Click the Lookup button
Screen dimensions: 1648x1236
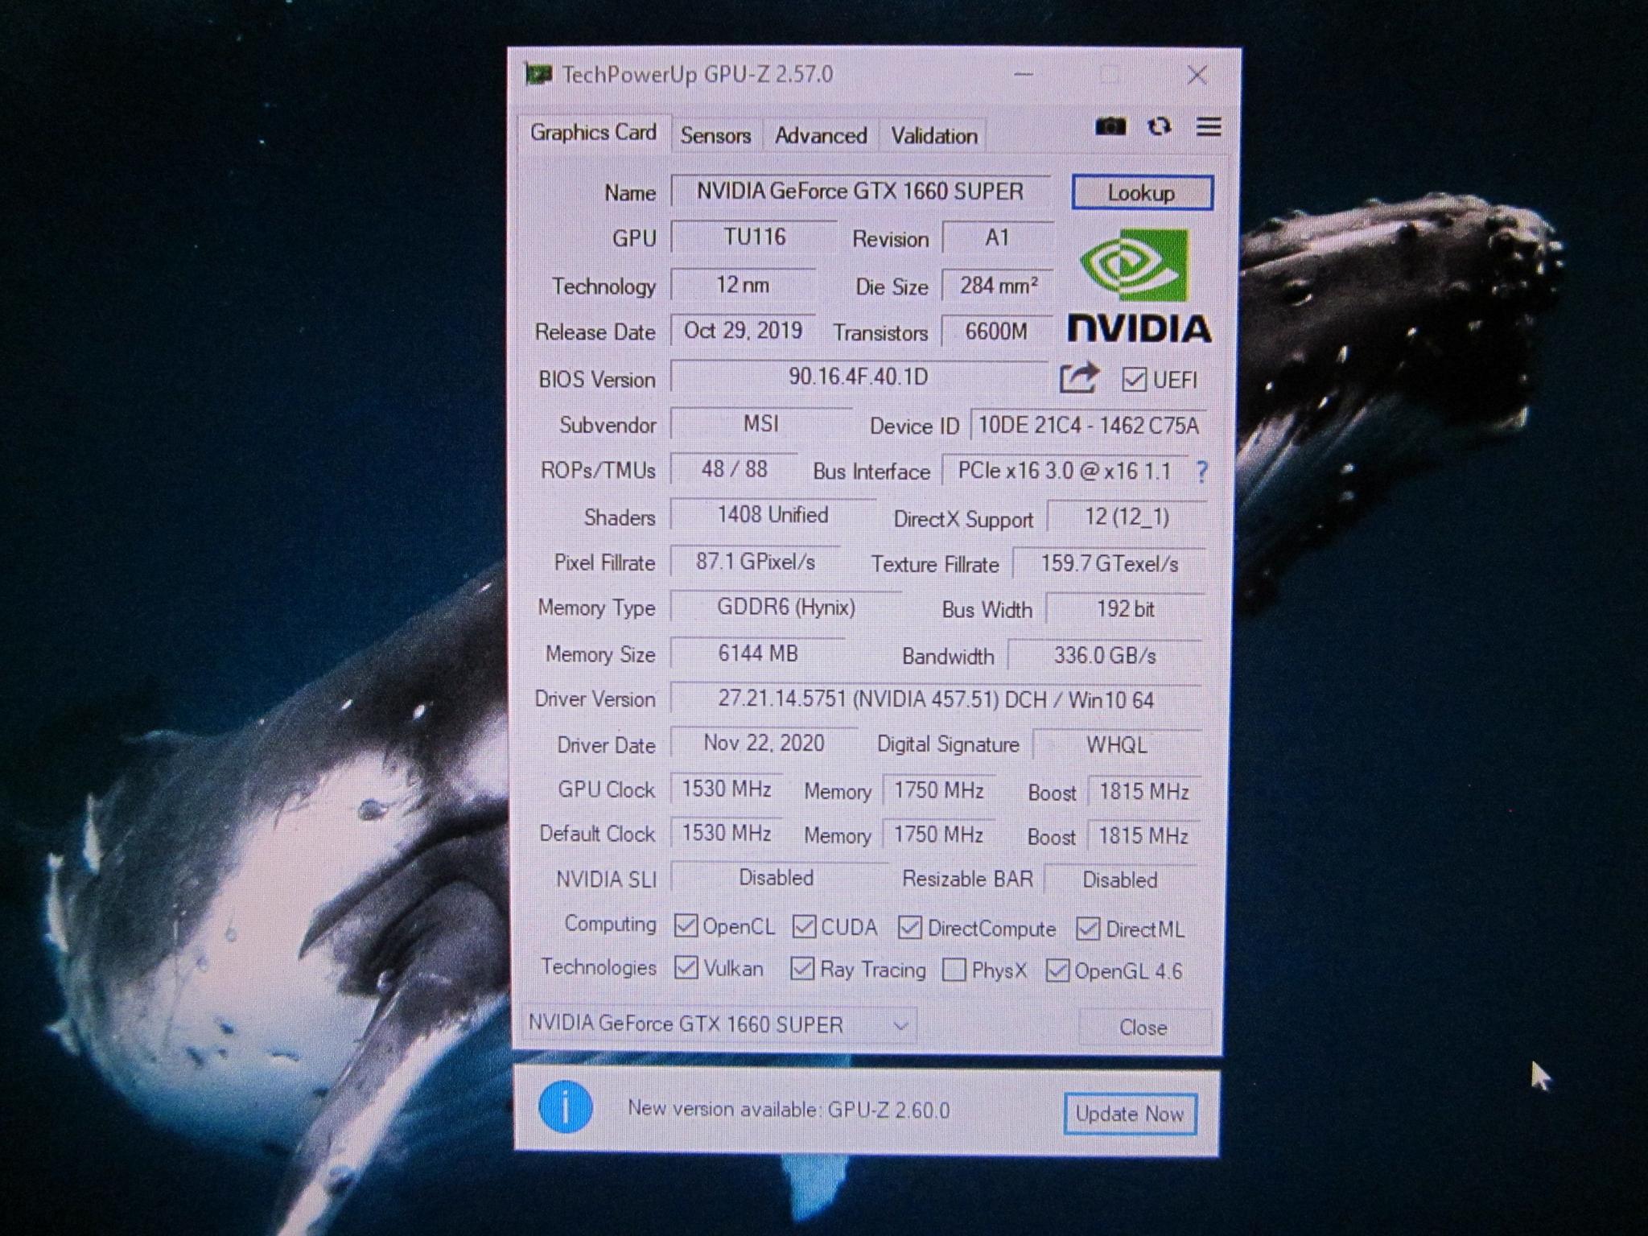1142,193
